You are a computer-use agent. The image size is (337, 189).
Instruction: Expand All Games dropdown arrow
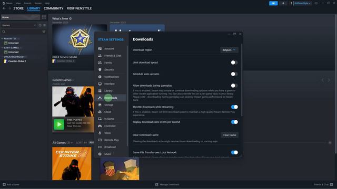[x=72, y=143]
